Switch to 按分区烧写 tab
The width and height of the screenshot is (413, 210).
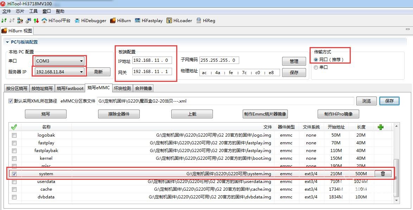coord(17,88)
